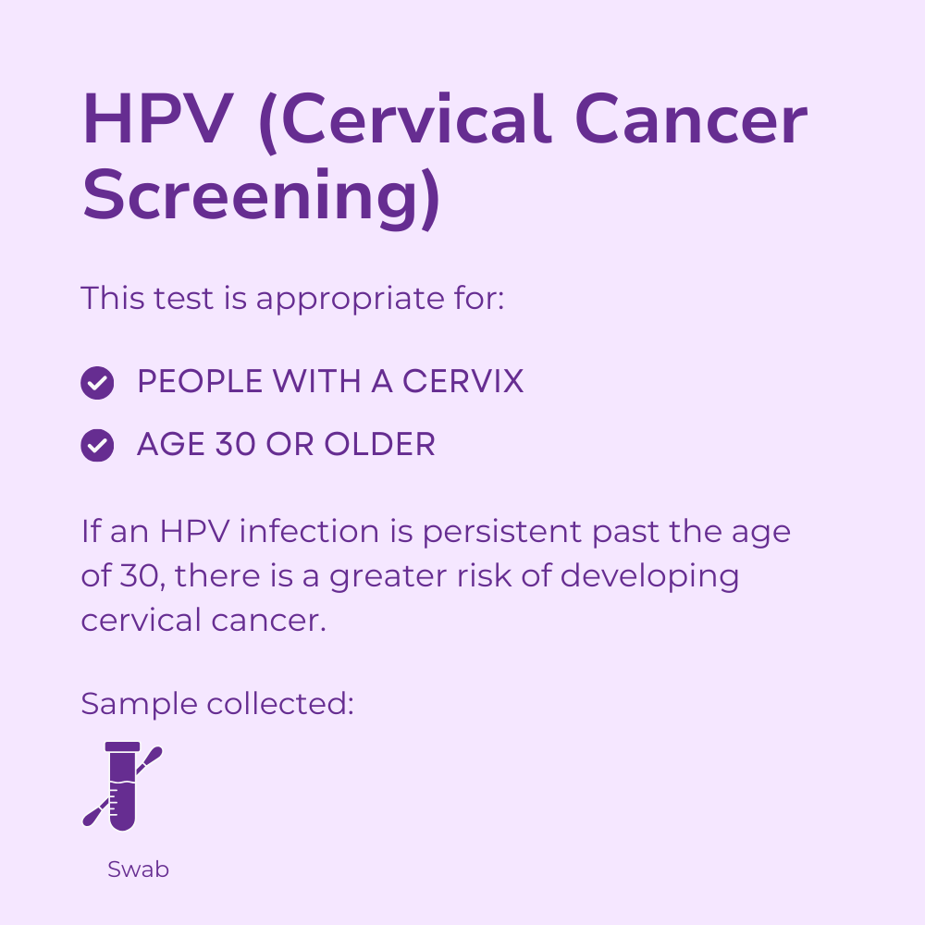Click the 'This test is appropriate for:' text
The height and width of the screenshot is (925, 925).
[292, 299]
